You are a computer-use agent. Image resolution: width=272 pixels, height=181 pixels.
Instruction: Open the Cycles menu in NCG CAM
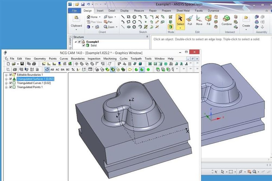coord(124,59)
